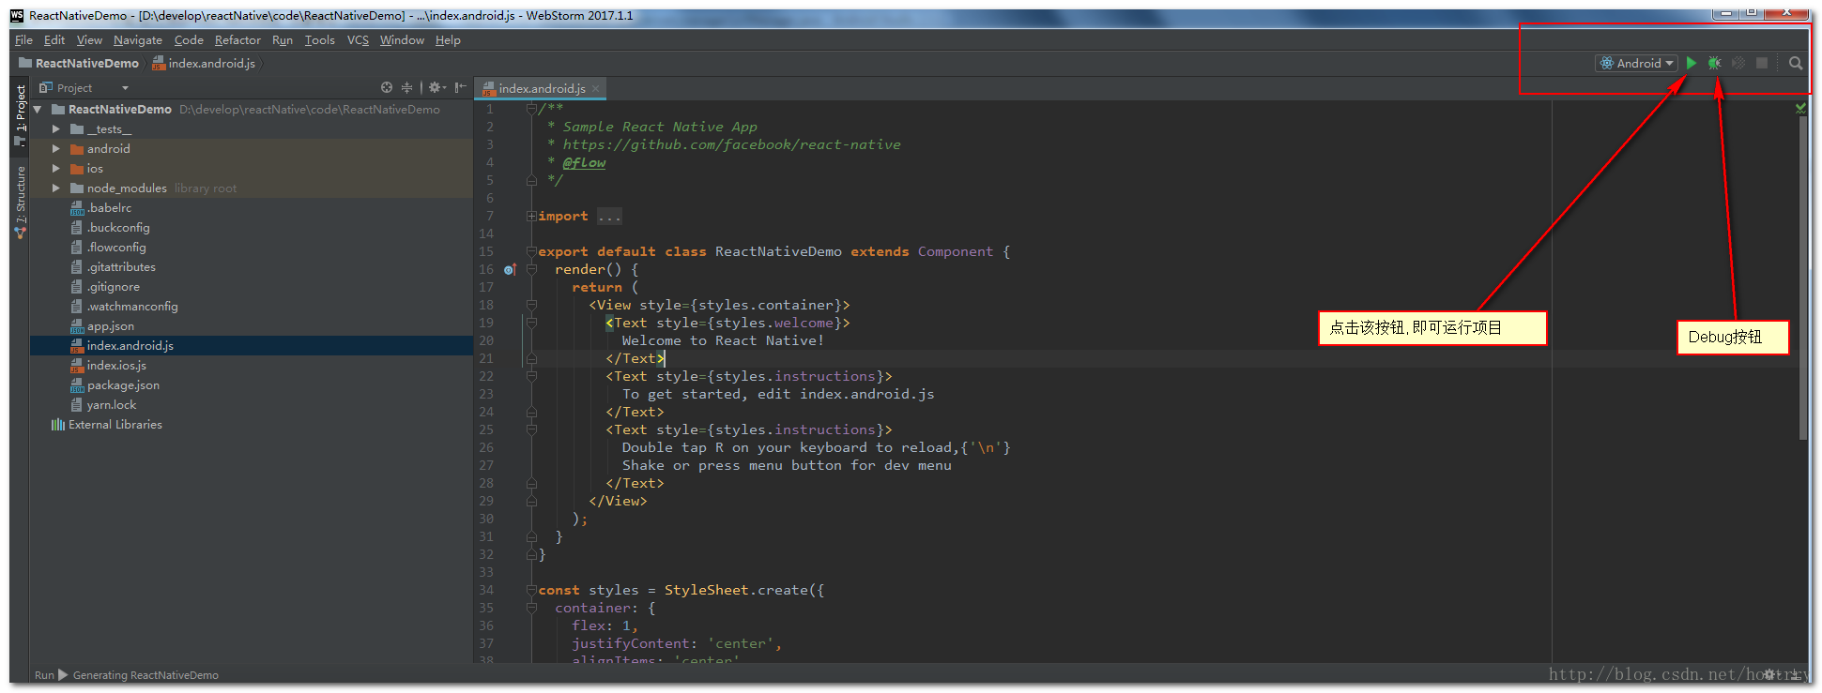Click the github.com/facebook/react-native URL comment
The image size is (1822, 693).
click(731, 144)
